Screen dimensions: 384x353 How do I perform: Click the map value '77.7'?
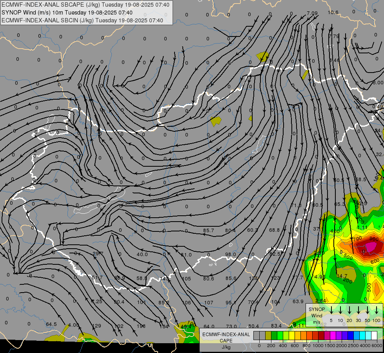pos(298,277)
